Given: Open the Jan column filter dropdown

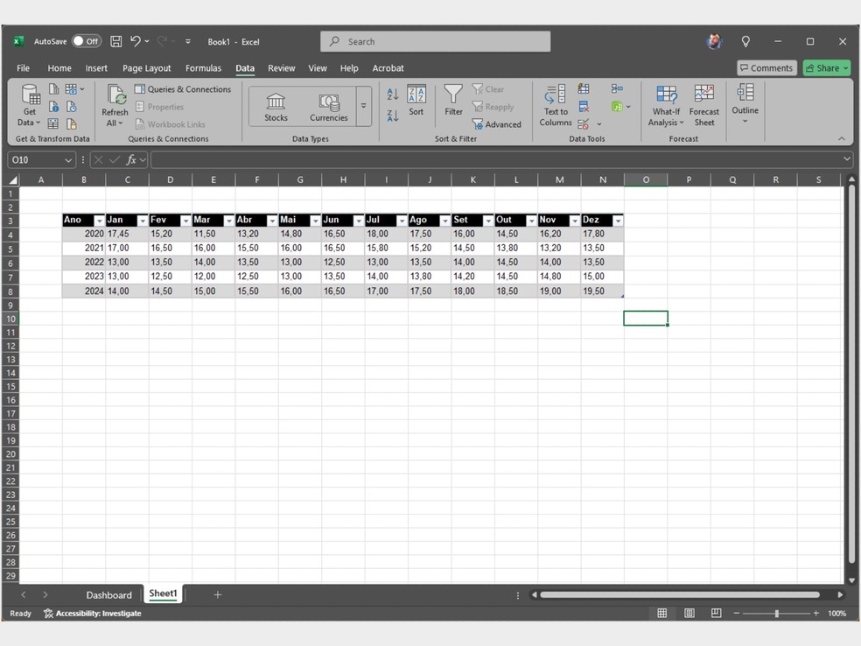Looking at the screenshot, I should click(x=143, y=221).
